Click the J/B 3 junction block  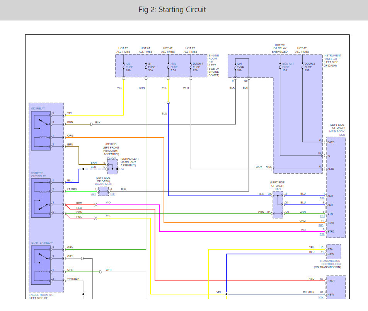click(x=278, y=204)
